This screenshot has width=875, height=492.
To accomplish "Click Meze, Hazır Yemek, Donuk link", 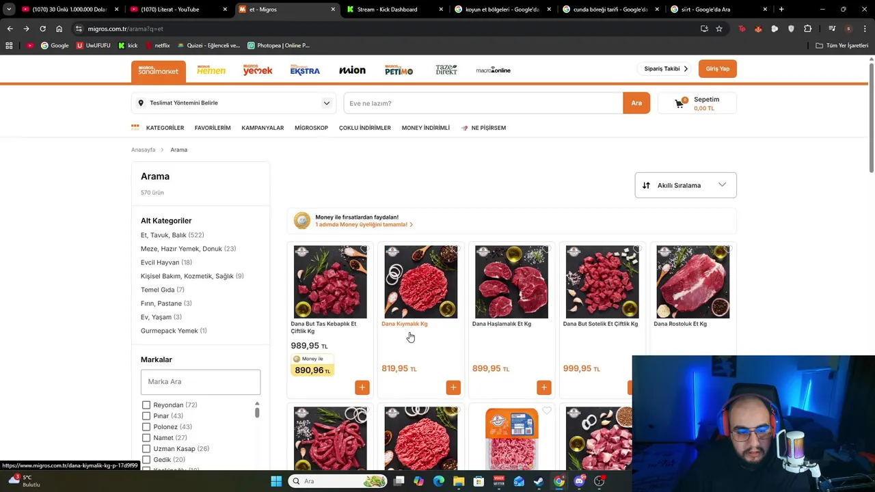I will coord(188,249).
